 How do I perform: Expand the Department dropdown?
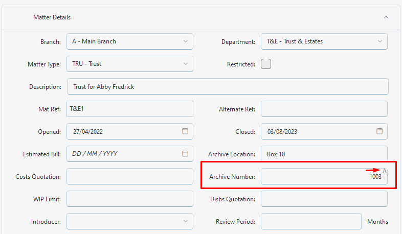324,41
